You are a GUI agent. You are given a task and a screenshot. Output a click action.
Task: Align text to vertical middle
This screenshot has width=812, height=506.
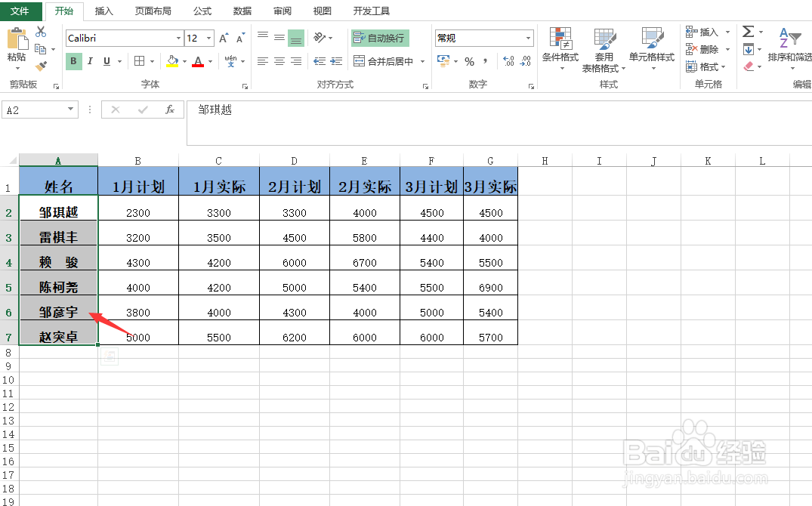279,38
